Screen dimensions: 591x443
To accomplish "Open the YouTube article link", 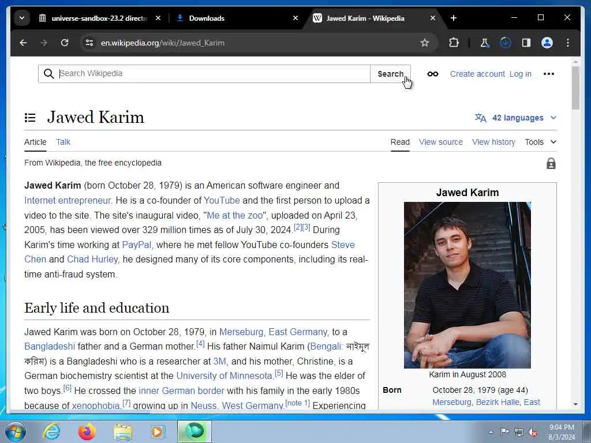I will [x=222, y=200].
